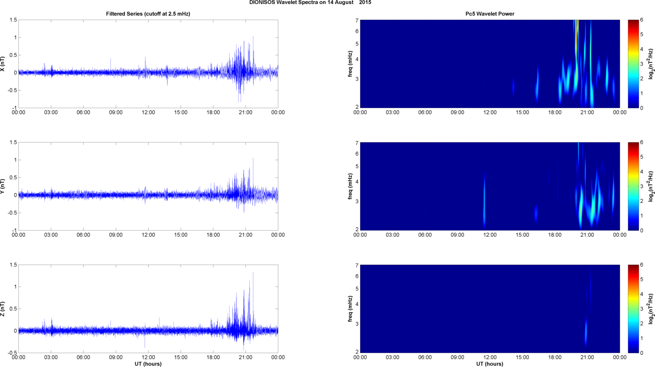Click the 7 mHz tick on Y spectrogram axis

click(357, 143)
